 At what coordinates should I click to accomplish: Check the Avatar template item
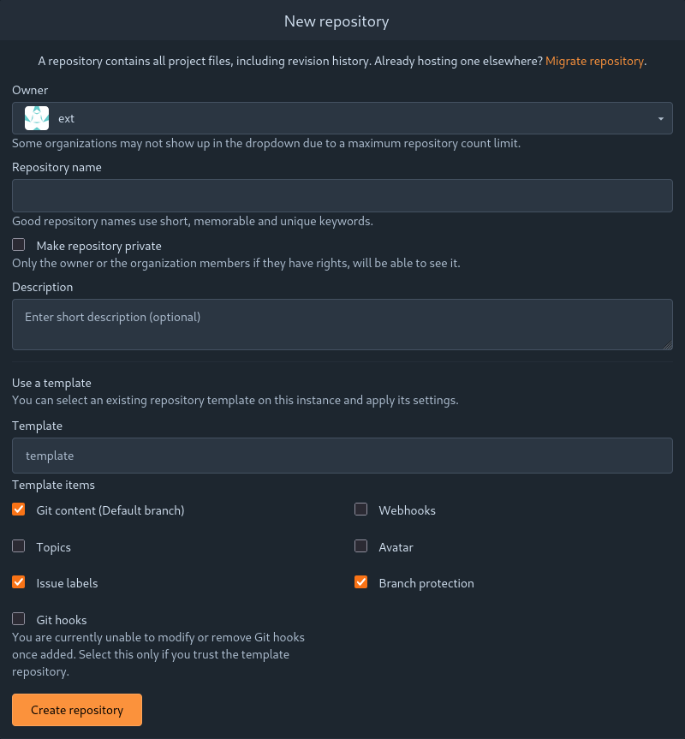click(360, 545)
